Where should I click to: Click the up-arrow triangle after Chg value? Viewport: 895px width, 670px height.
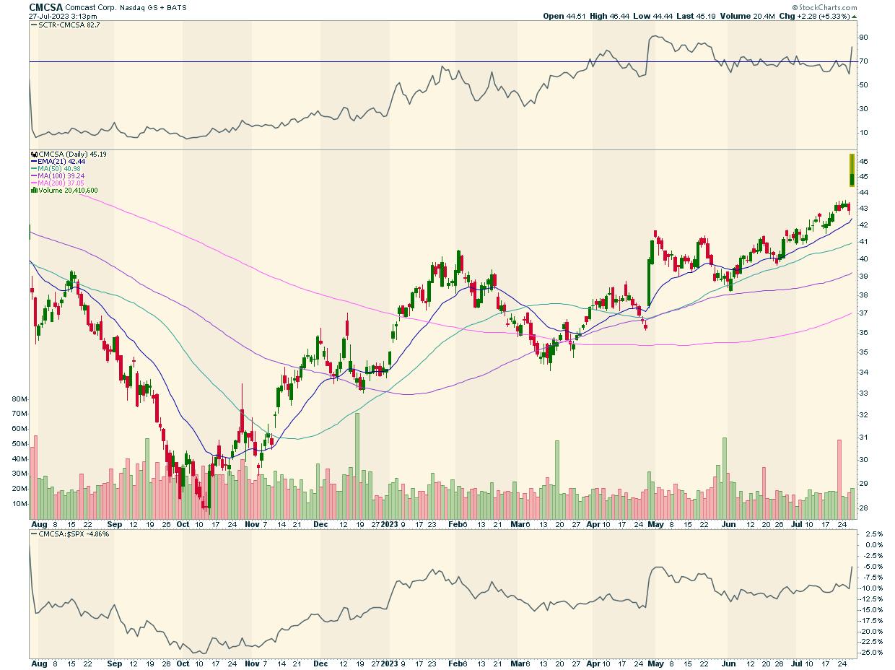[x=855, y=16]
